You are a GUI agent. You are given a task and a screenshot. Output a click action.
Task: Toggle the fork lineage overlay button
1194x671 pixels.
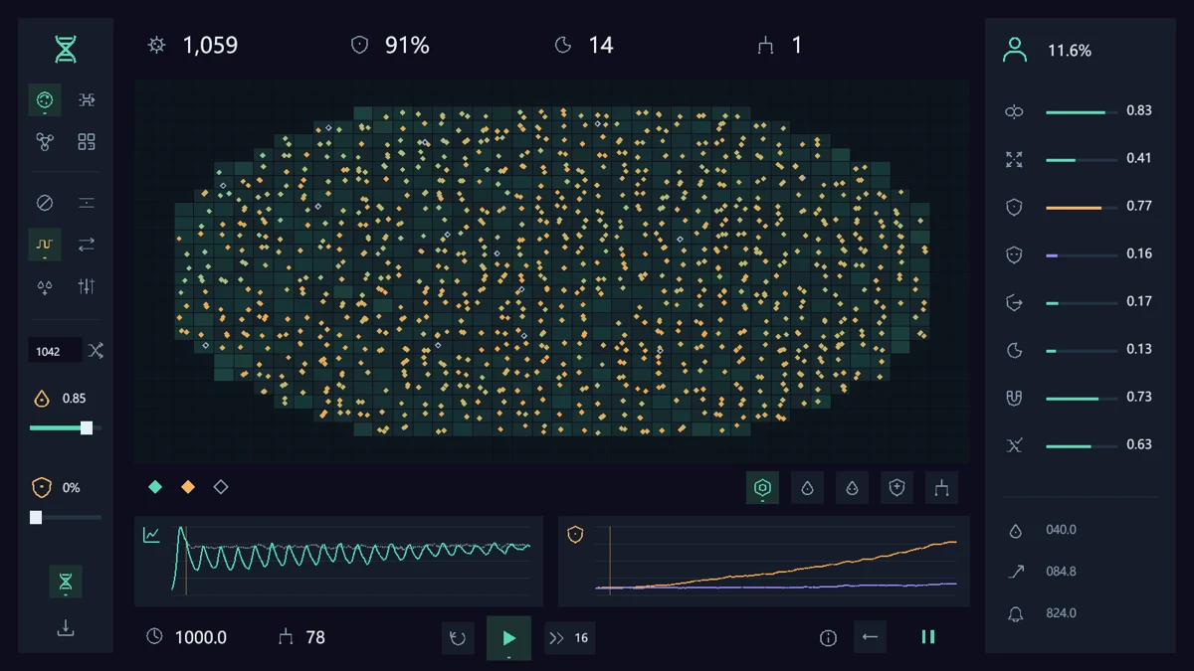click(941, 488)
